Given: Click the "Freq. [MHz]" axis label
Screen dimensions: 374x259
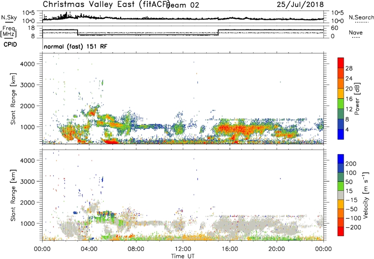Looking at the screenshot, I should tap(8, 31).
